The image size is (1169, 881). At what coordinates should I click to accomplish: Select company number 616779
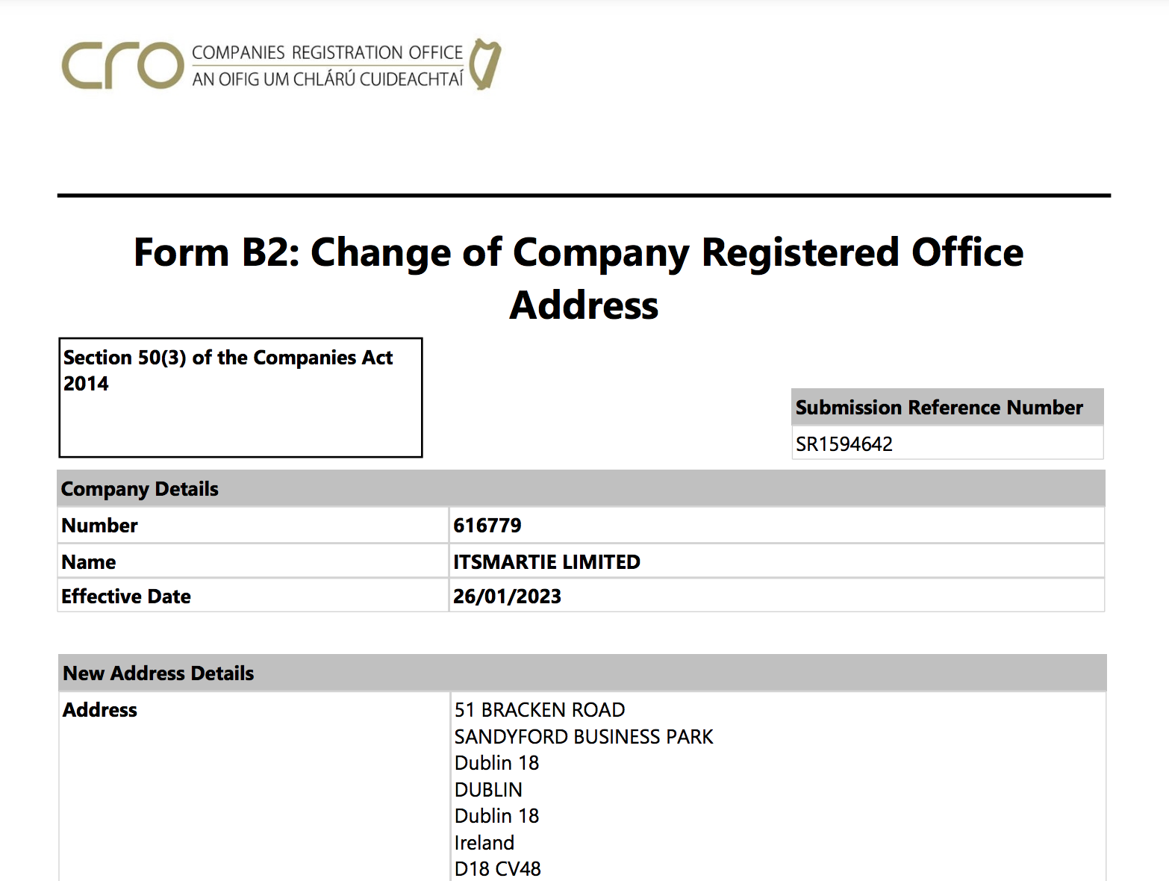(487, 526)
